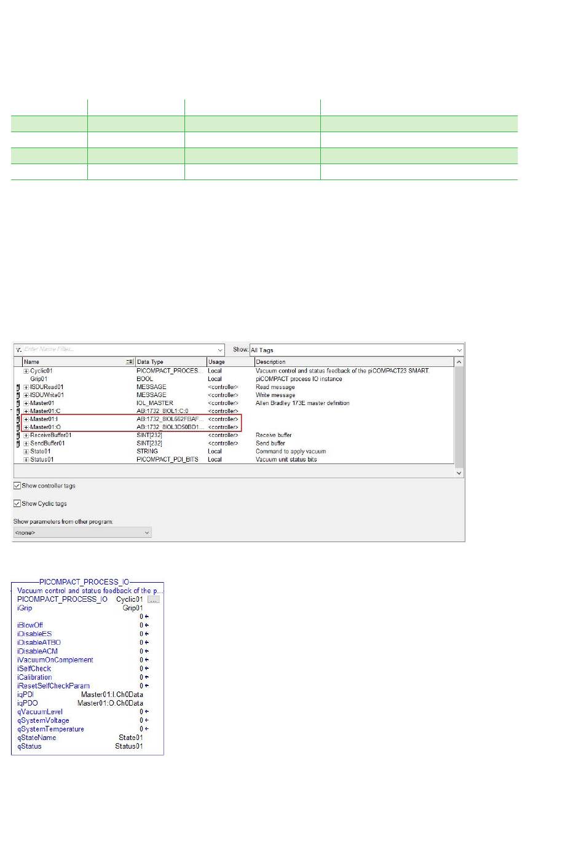Expand the ReceiveBuffer01 tag

coord(26,435)
